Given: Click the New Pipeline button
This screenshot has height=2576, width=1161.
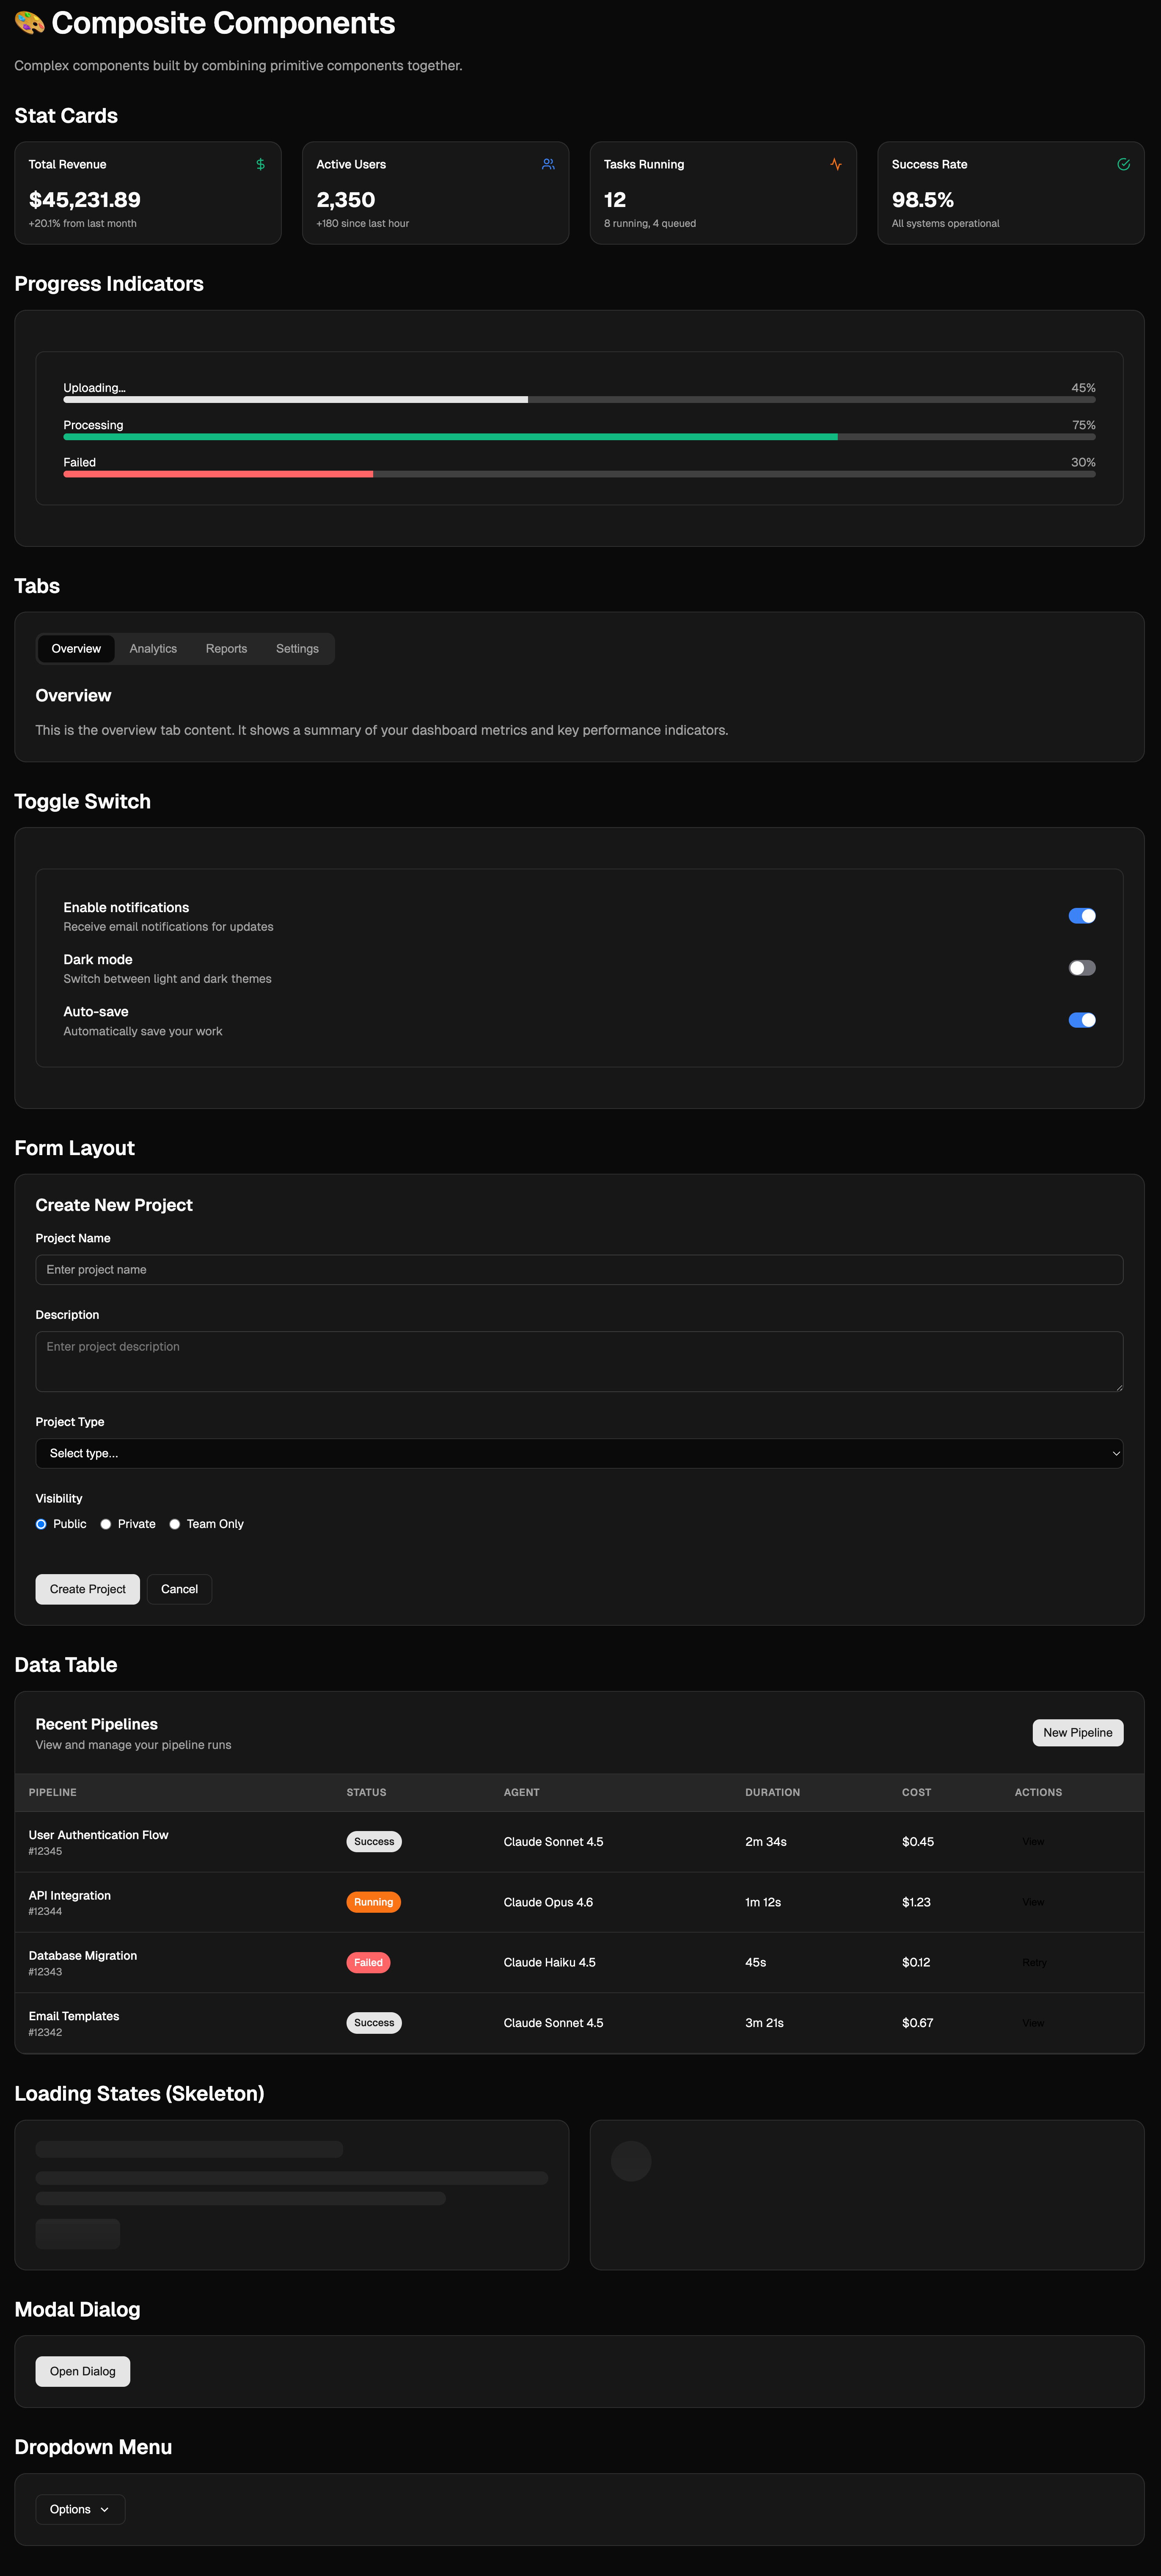Looking at the screenshot, I should click(1077, 1733).
